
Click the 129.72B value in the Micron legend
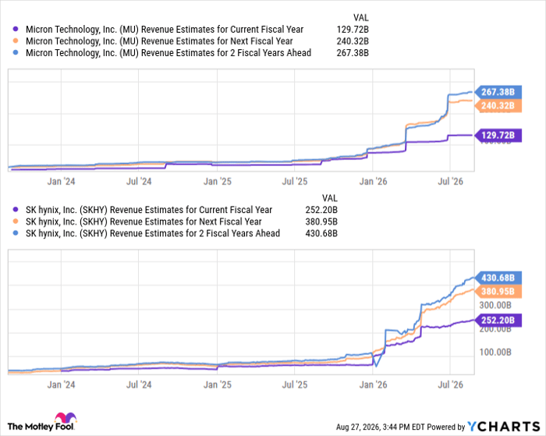[353, 30]
